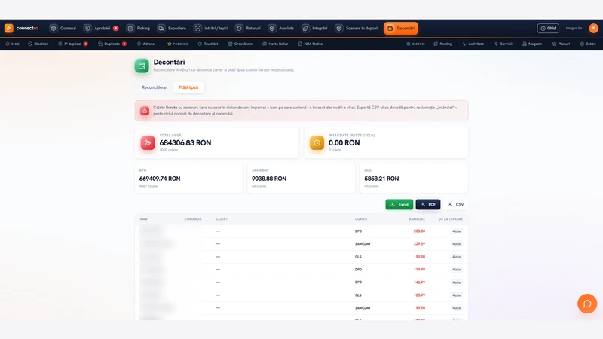
Task: Open Activitate in the system bar
Action: point(473,44)
